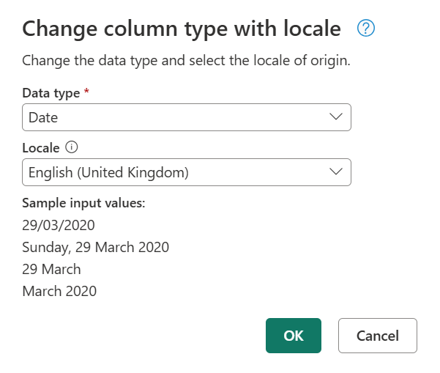Click the "29 March" sample value
The height and width of the screenshot is (373, 440).
(x=51, y=269)
